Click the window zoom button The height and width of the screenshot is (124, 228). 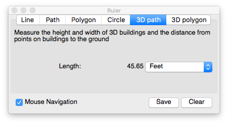click(33, 11)
